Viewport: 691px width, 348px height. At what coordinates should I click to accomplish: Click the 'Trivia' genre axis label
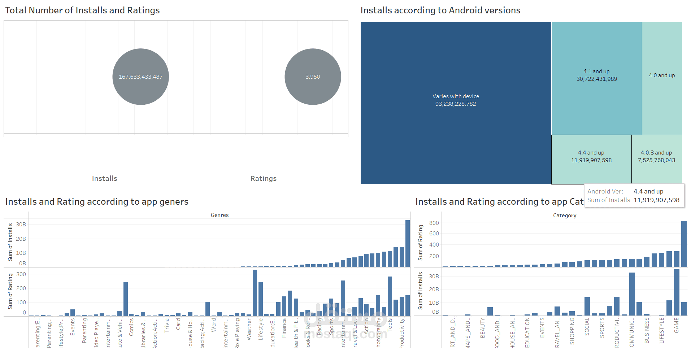coord(167,325)
